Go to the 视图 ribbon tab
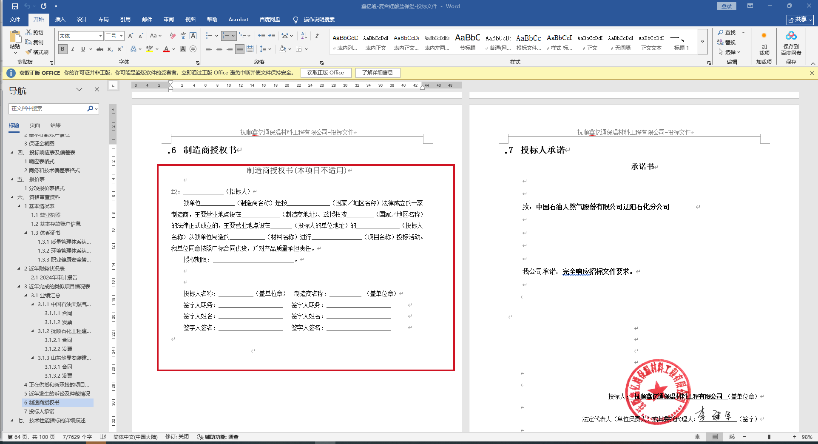 click(190, 20)
